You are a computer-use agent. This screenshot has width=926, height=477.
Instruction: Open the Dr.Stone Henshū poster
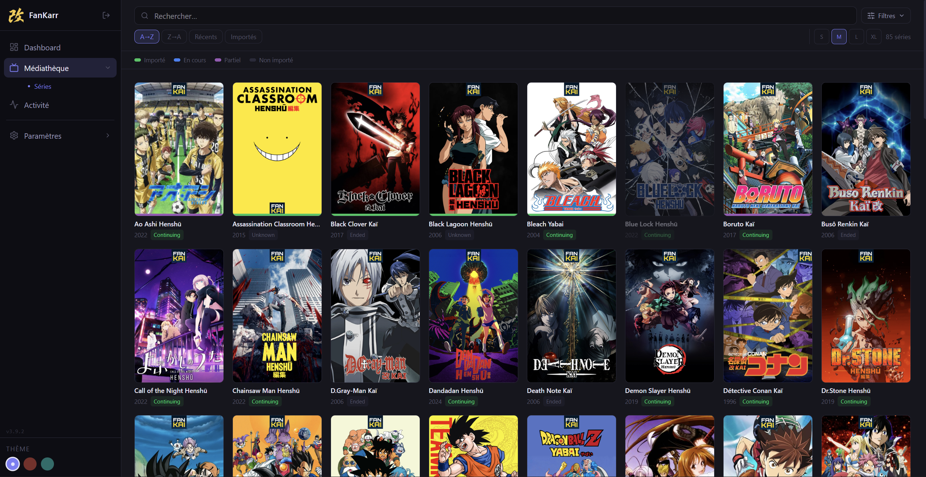pyautogui.click(x=866, y=315)
